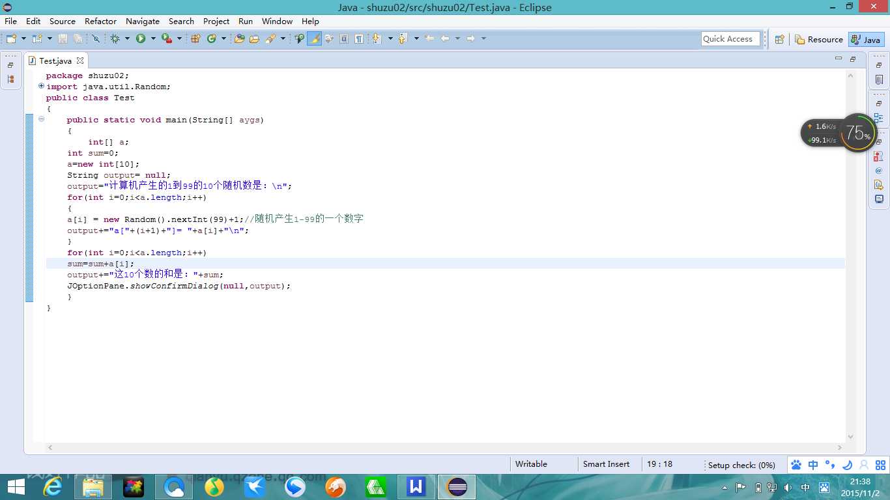Click 'Writable' in status bar
The height and width of the screenshot is (500, 890).
coord(531,464)
